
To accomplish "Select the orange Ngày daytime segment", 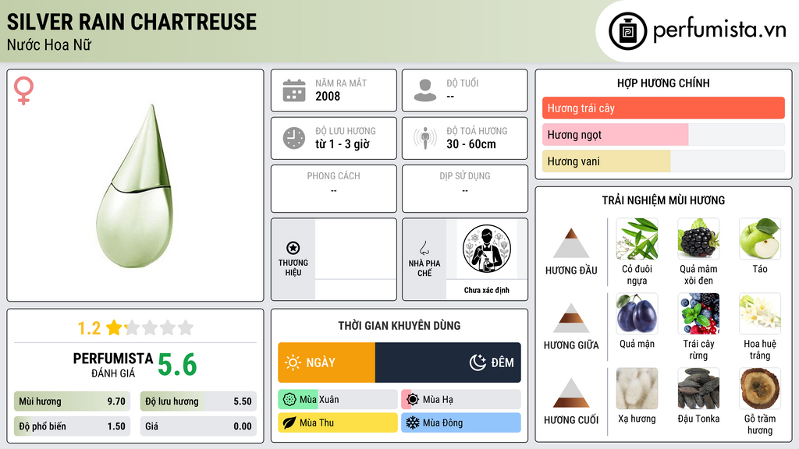I will coord(327,362).
